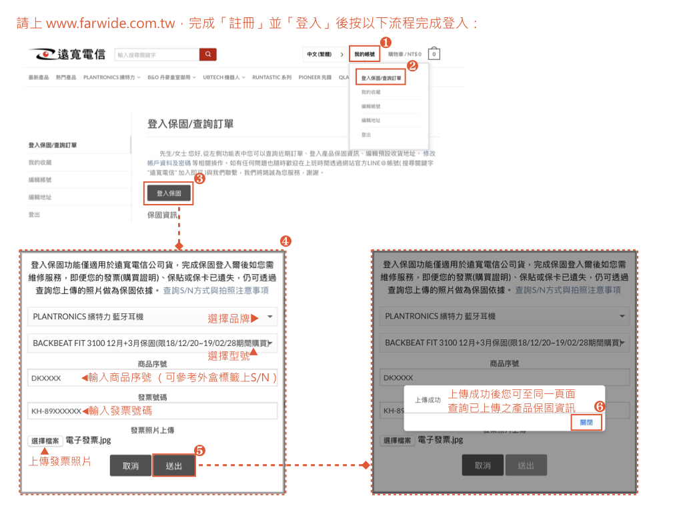Click 送出 button in right dimmed form
This screenshot has width=683, height=512.
pyautogui.click(x=526, y=465)
